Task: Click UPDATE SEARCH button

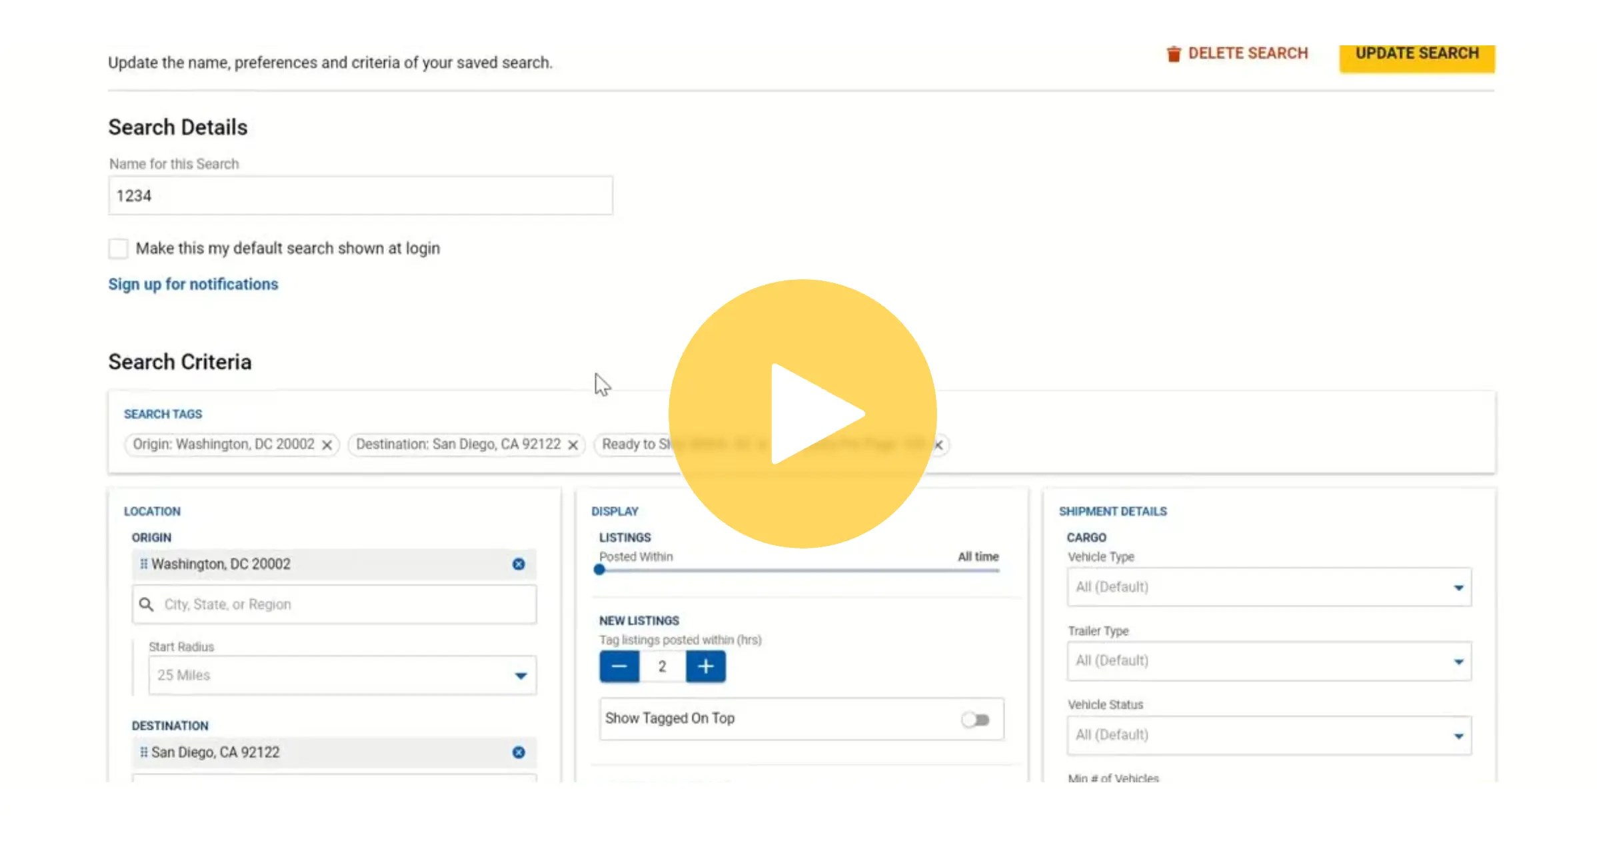Action: 1418,53
